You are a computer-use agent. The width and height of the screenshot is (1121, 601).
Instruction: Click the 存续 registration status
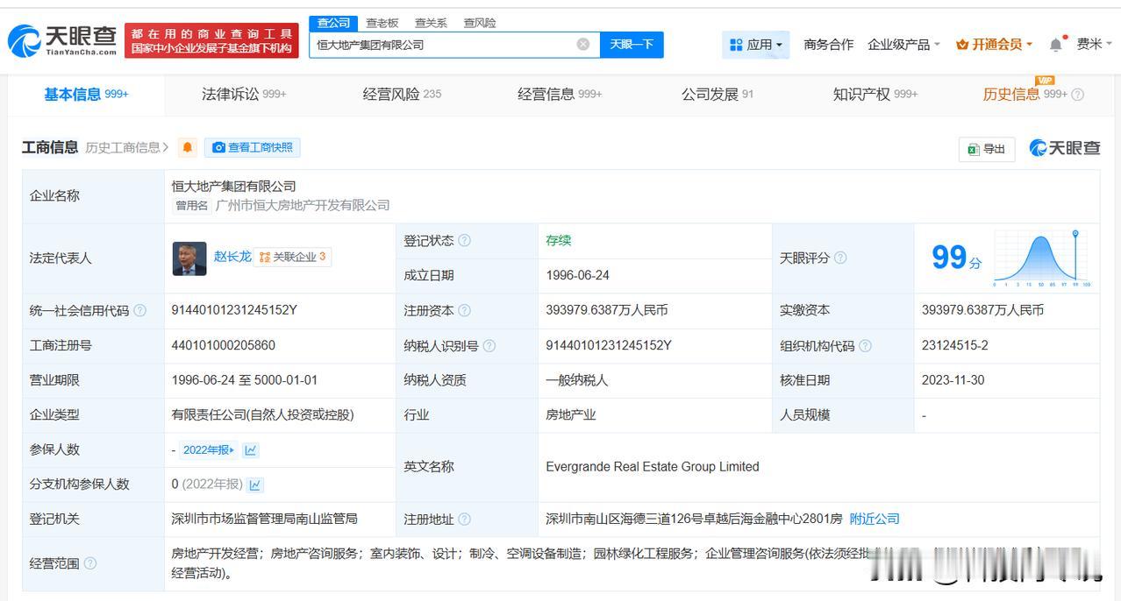coord(558,241)
